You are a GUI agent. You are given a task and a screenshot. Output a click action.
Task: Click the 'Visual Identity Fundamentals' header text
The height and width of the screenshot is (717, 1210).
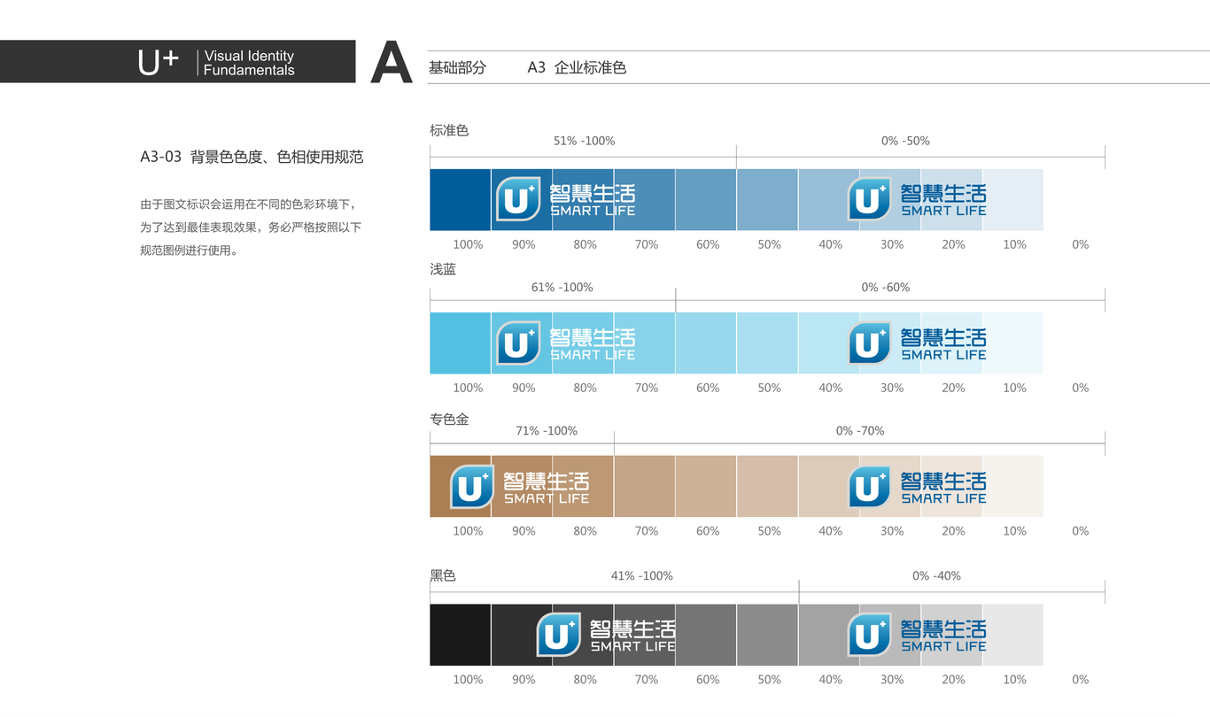(249, 63)
